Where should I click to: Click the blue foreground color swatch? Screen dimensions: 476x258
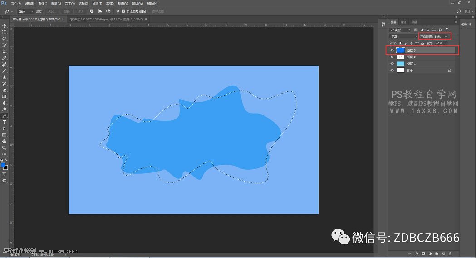[3, 165]
